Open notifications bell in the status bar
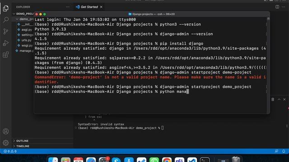This screenshot has width=289, height=162. [x=284, y=151]
